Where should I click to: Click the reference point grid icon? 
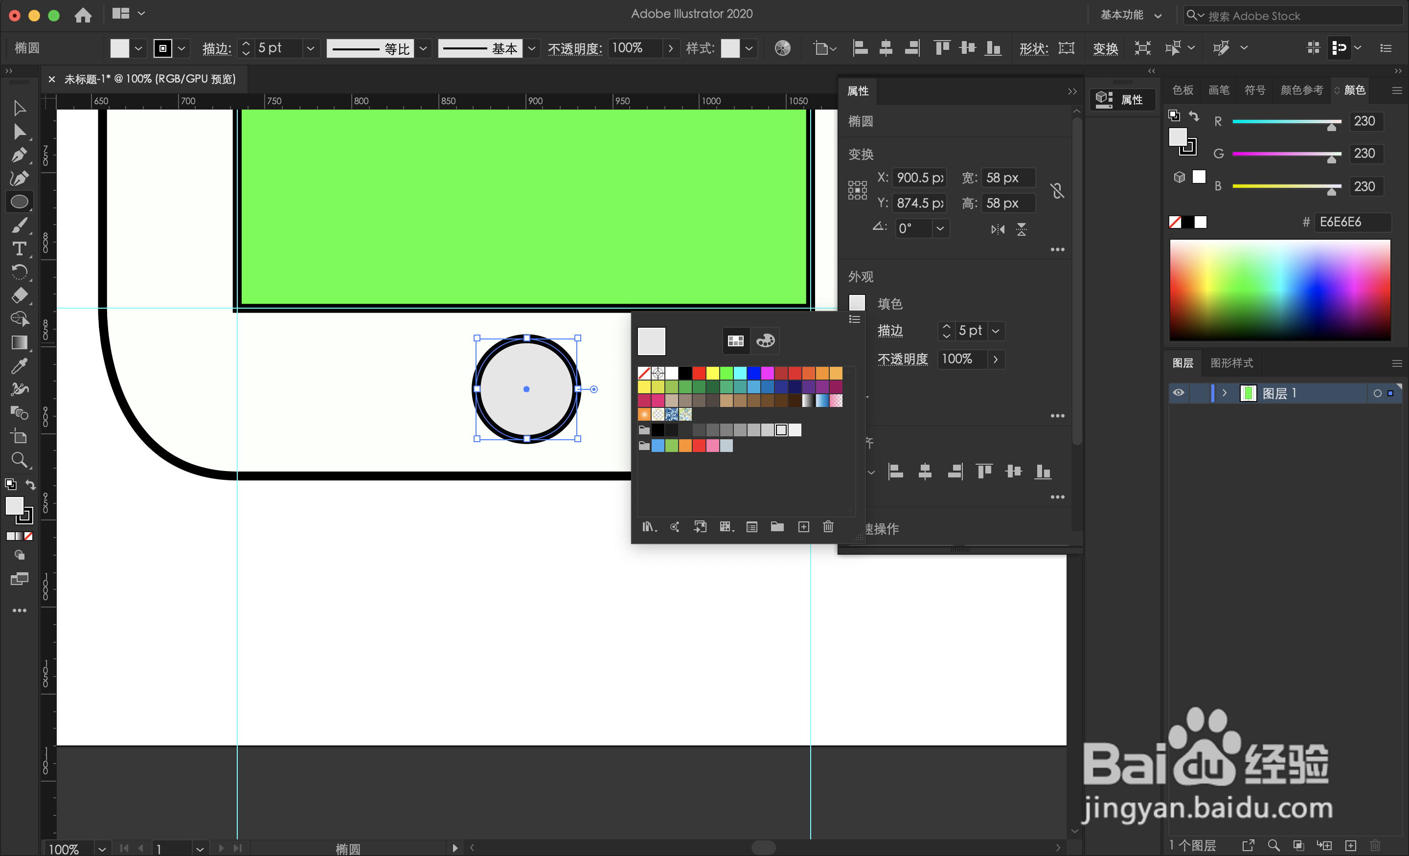point(857,190)
